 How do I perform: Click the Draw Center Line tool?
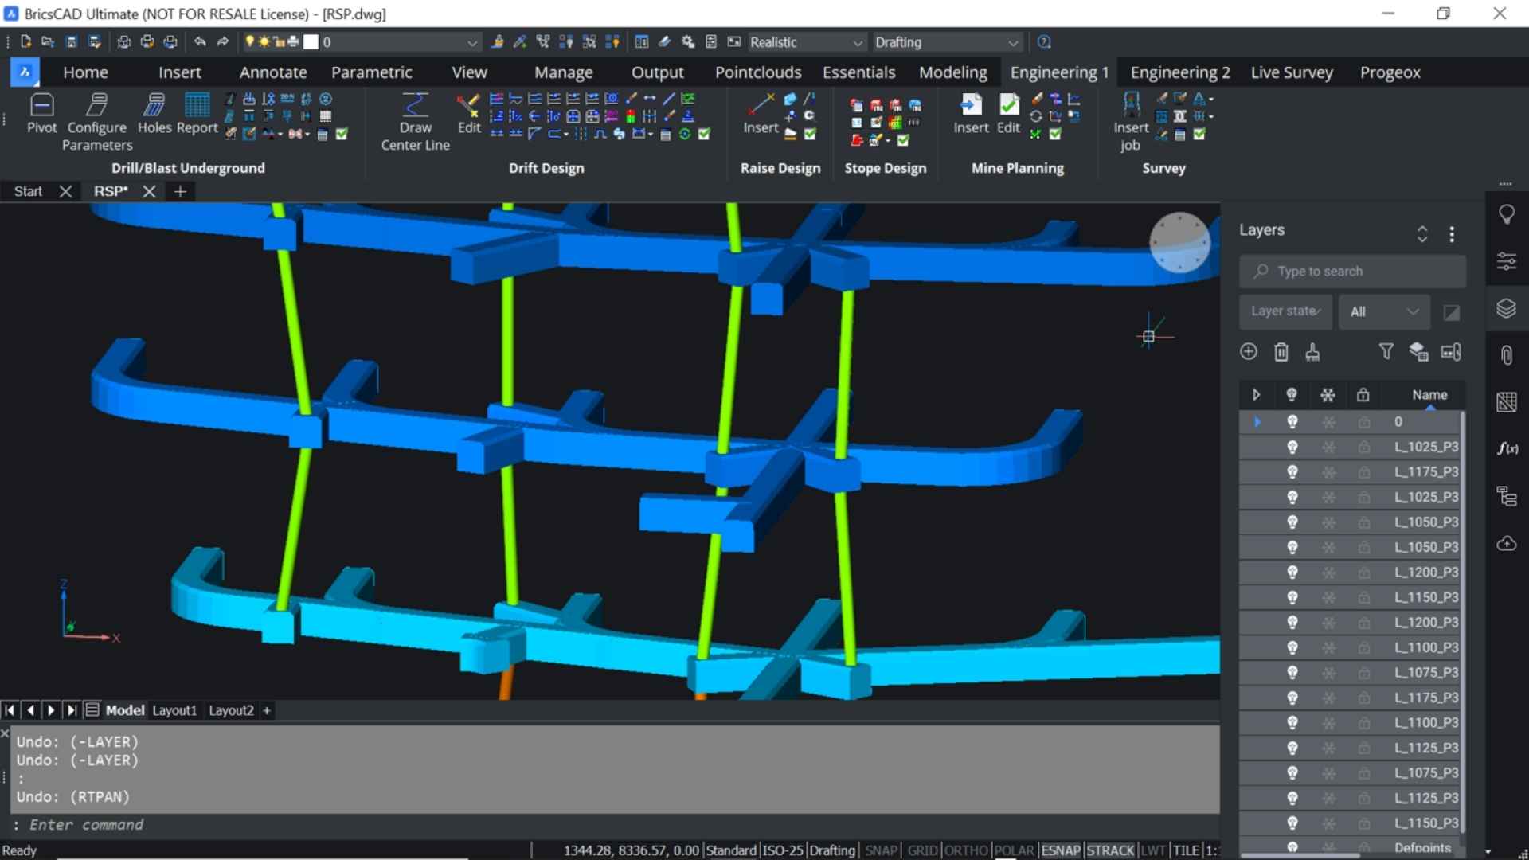(x=415, y=107)
